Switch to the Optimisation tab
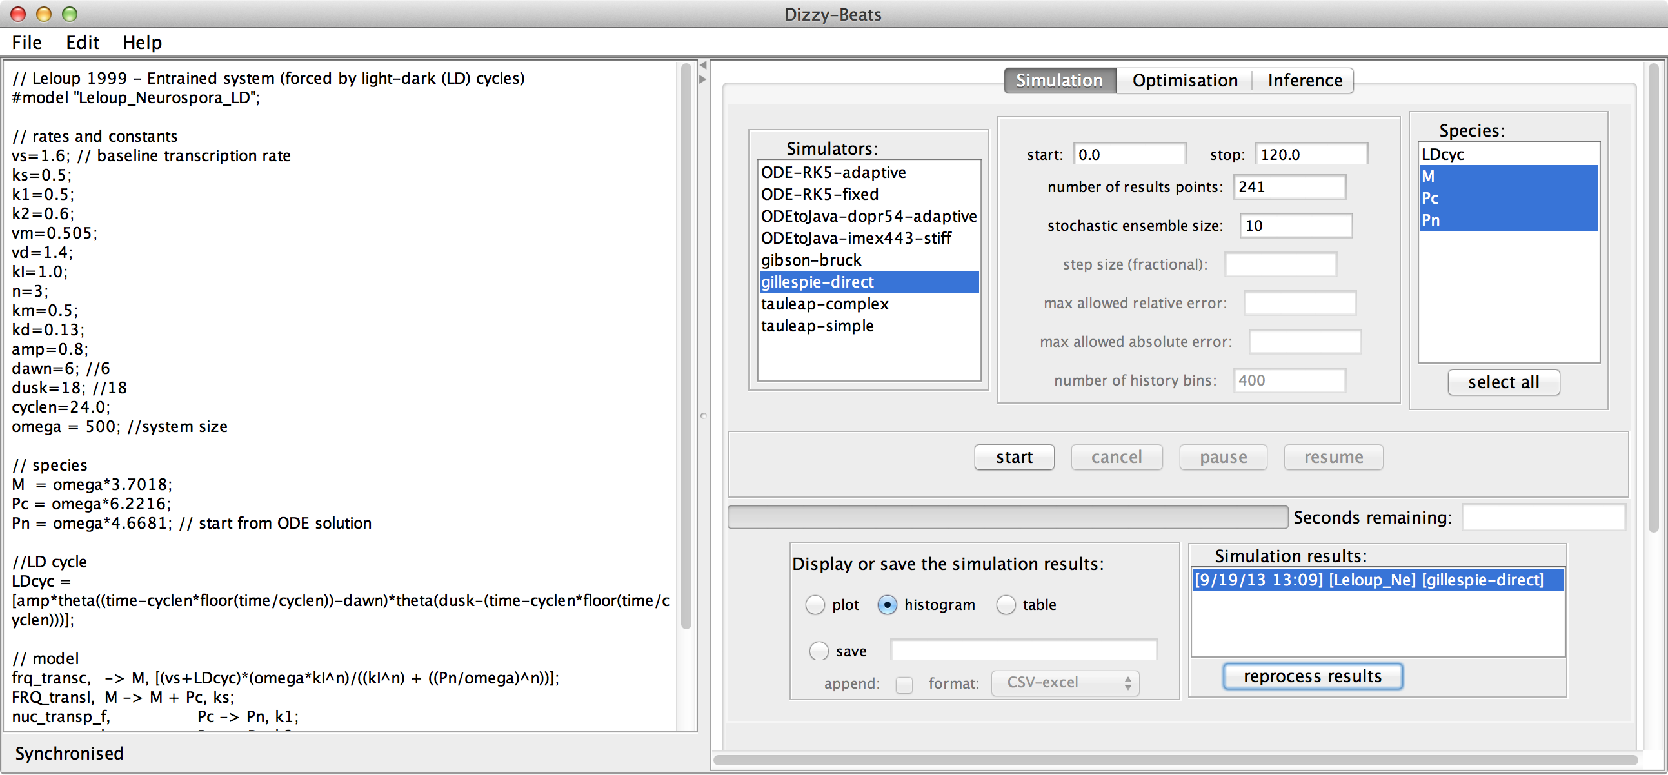 1184,81
